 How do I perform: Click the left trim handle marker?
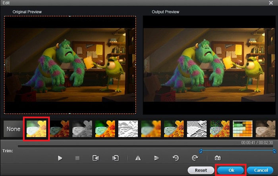[x=201, y=151]
